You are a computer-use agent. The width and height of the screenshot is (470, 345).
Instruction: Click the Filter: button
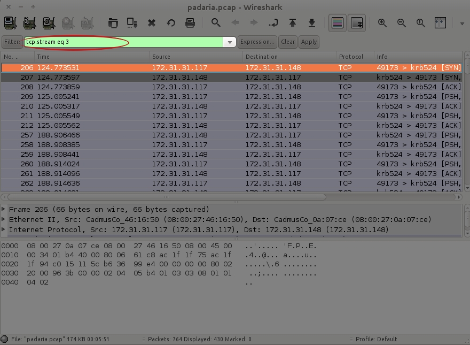[x=12, y=42]
